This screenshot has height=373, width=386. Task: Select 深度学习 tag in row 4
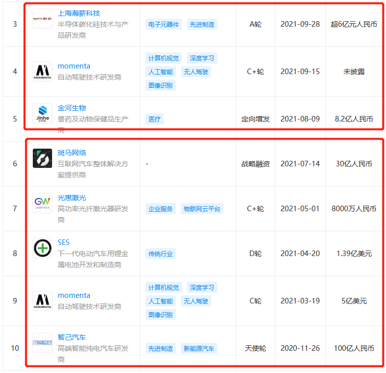(202, 58)
